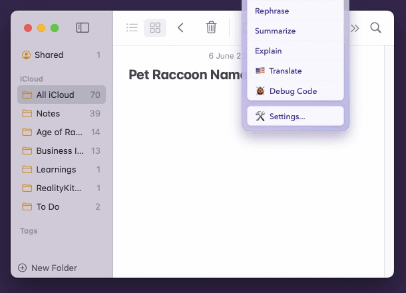Switch to gallery grid view
Image resolution: width=406 pixels, height=293 pixels.
pyautogui.click(x=155, y=28)
